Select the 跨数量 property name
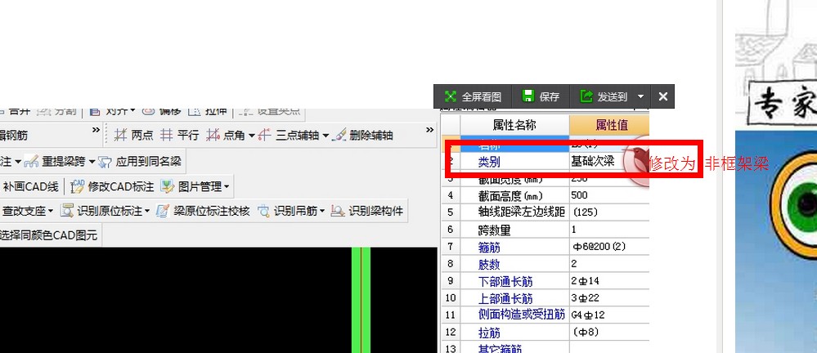The width and height of the screenshot is (817, 353). pos(495,230)
